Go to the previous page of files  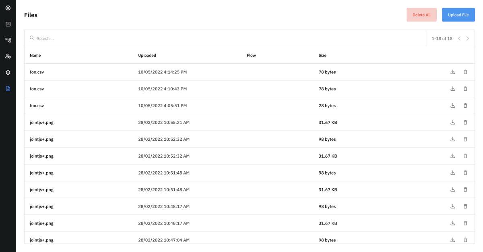pyautogui.click(x=459, y=39)
